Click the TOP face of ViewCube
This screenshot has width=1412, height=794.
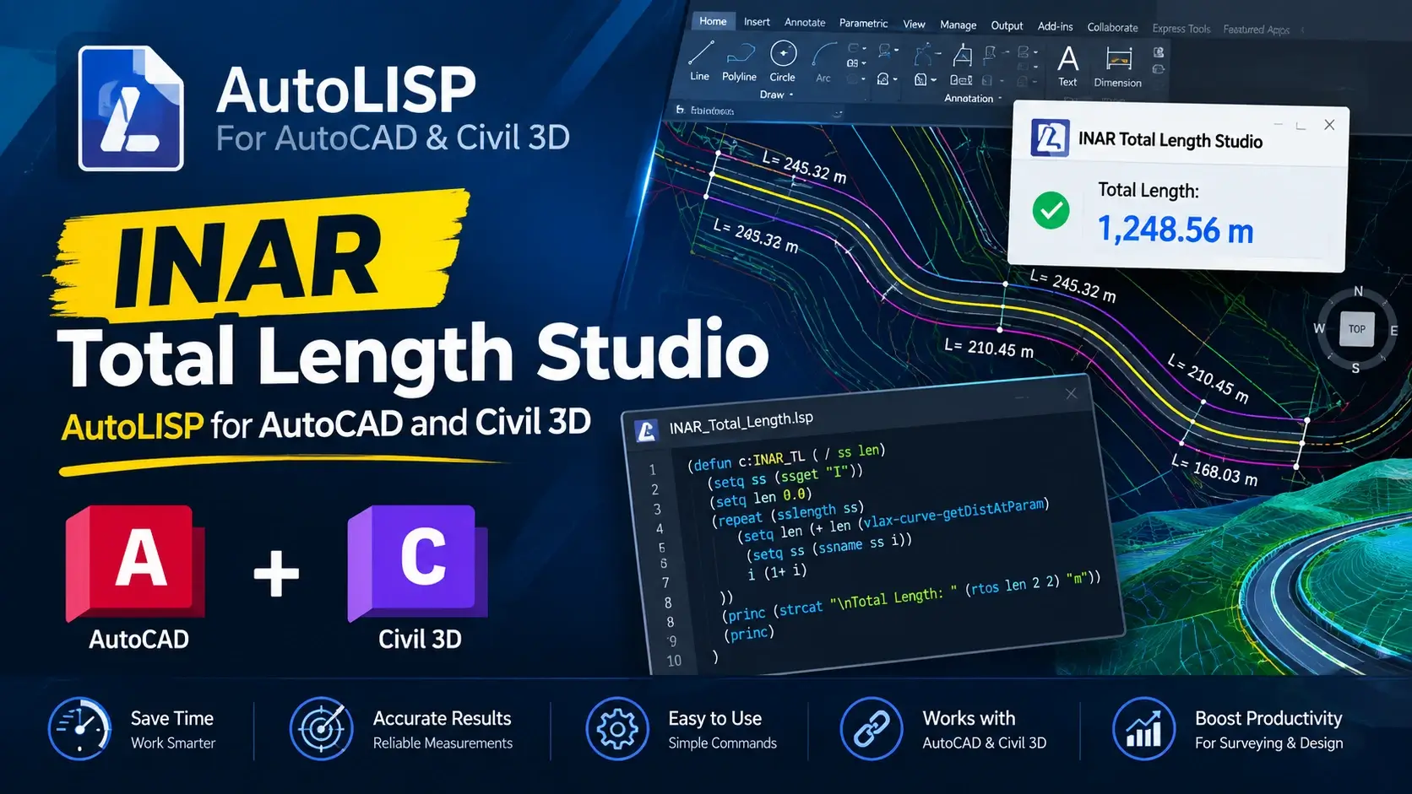[1357, 329]
